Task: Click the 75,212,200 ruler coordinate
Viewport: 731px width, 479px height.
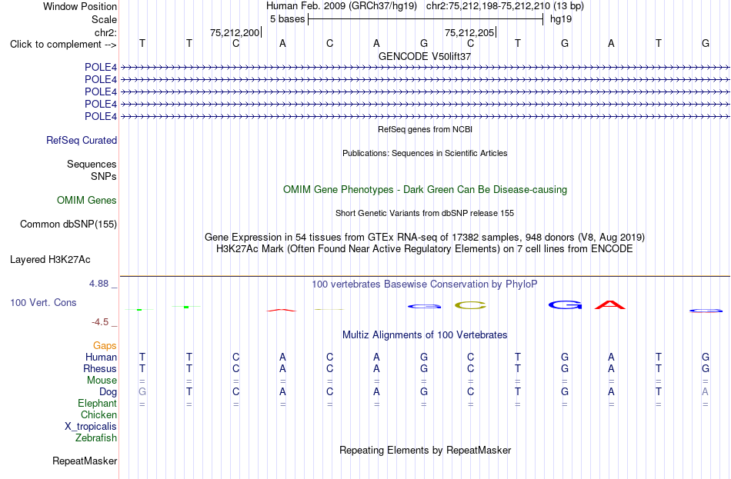Action: point(235,32)
